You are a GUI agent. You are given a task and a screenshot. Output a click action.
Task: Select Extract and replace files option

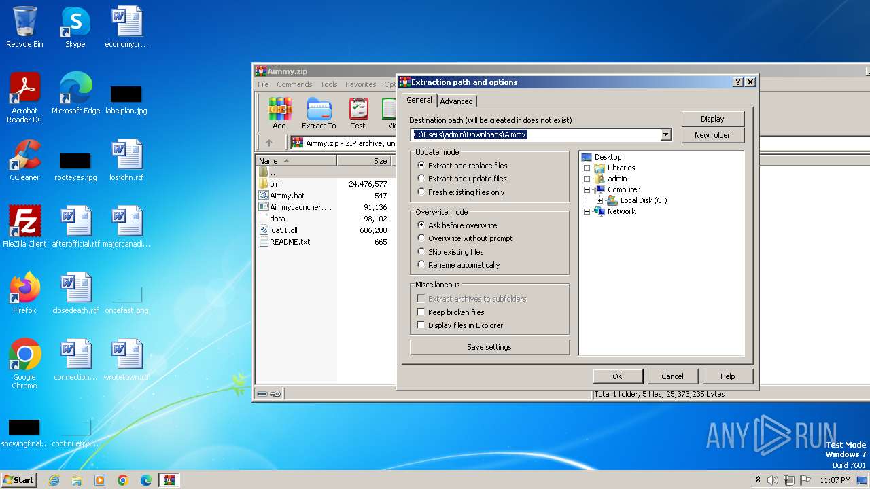click(x=462, y=166)
